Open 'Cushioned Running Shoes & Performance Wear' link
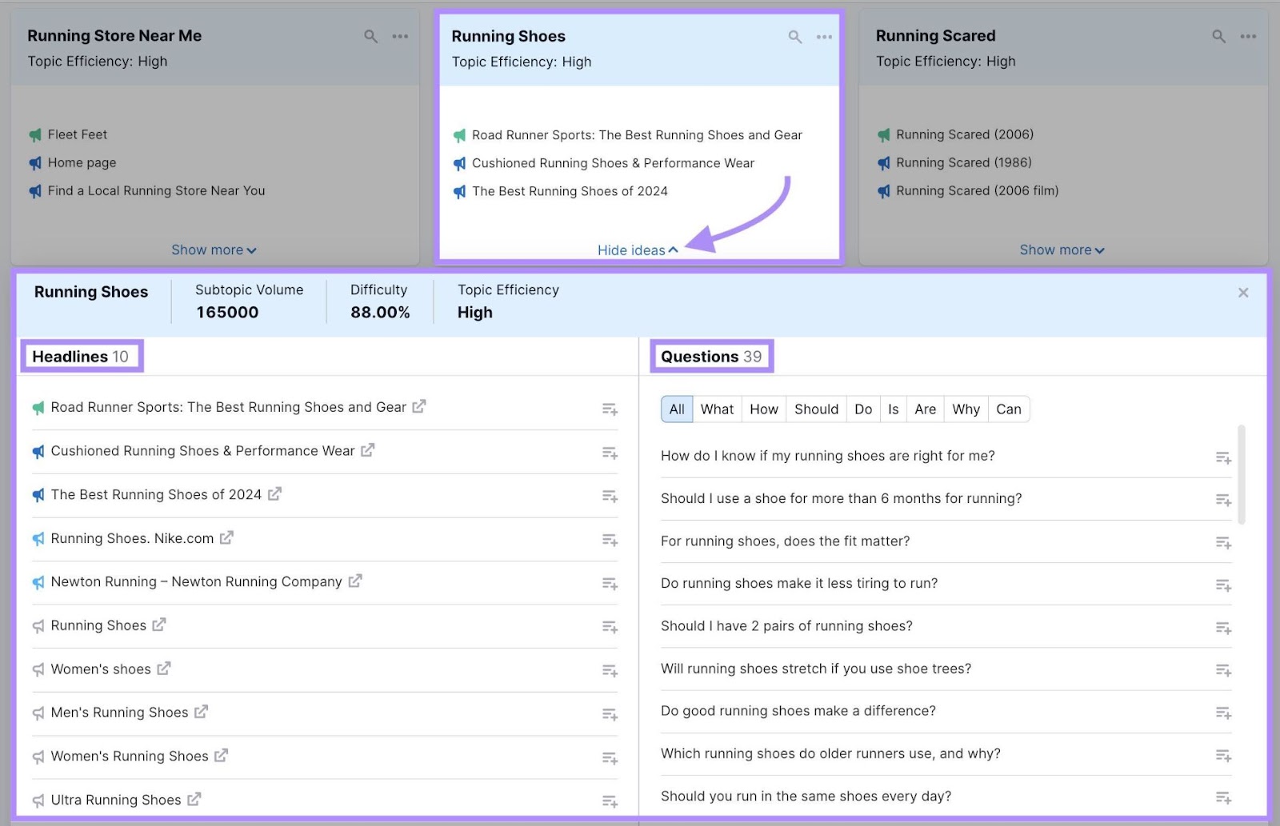Viewport: 1280px width, 826px height. coord(366,450)
